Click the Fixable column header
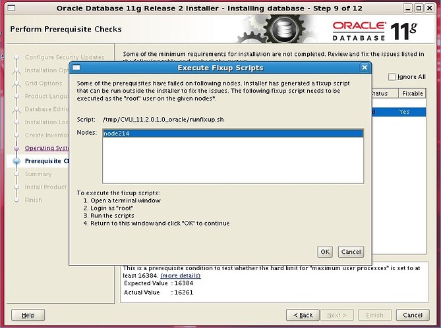The width and height of the screenshot is (441, 328). (x=412, y=94)
